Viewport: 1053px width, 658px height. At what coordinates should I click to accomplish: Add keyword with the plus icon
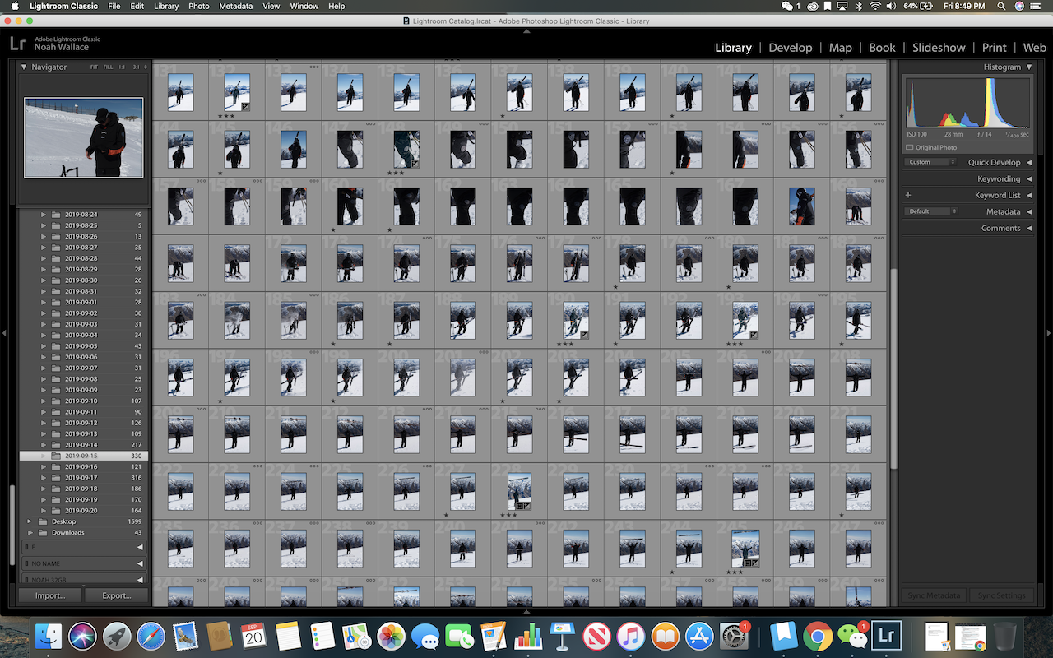pos(908,196)
